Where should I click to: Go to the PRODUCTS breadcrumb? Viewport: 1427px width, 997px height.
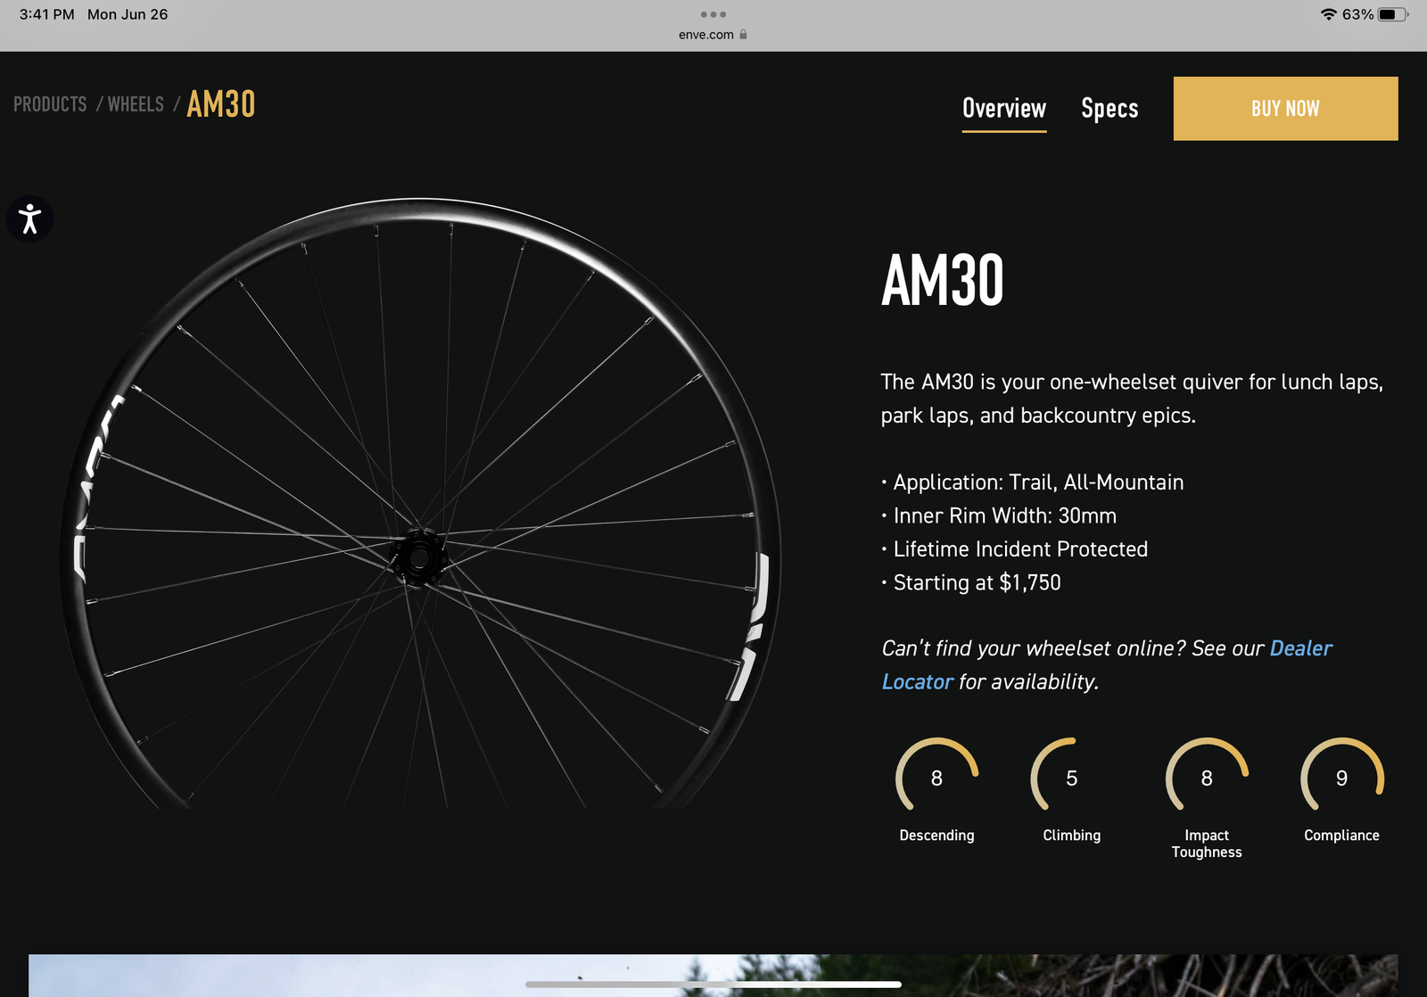point(50,104)
